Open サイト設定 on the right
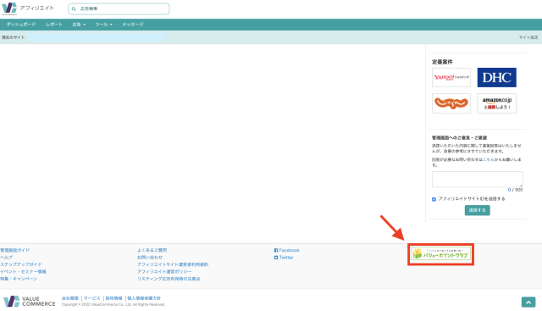The width and height of the screenshot is (542, 311). tap(528, 37)
